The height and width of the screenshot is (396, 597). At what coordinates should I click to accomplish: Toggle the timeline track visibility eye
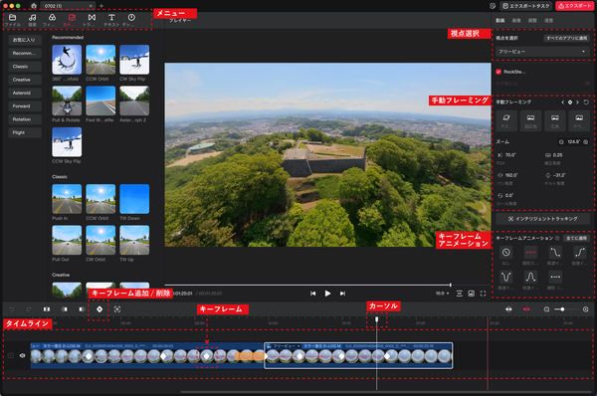[x=22, y=355]
